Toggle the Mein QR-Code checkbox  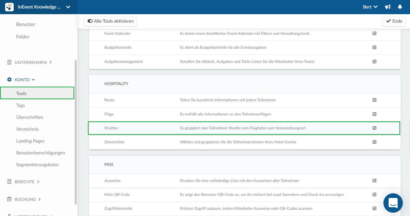[374, 194]
